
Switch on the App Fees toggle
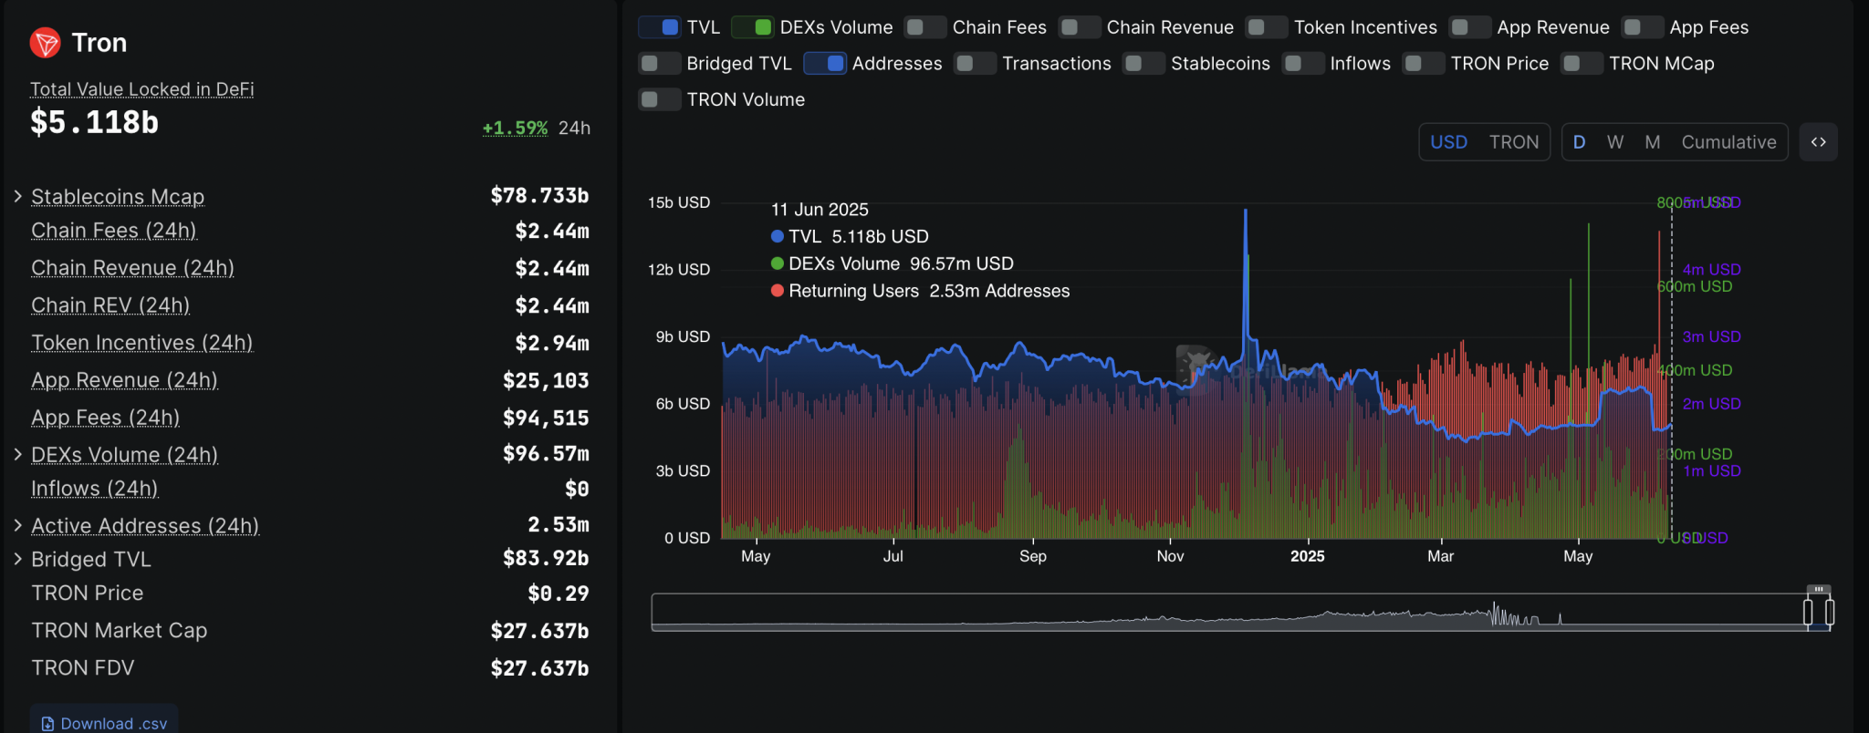click(x=1643, y=27)
